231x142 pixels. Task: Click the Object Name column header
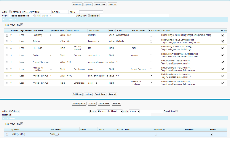point(26,30)
